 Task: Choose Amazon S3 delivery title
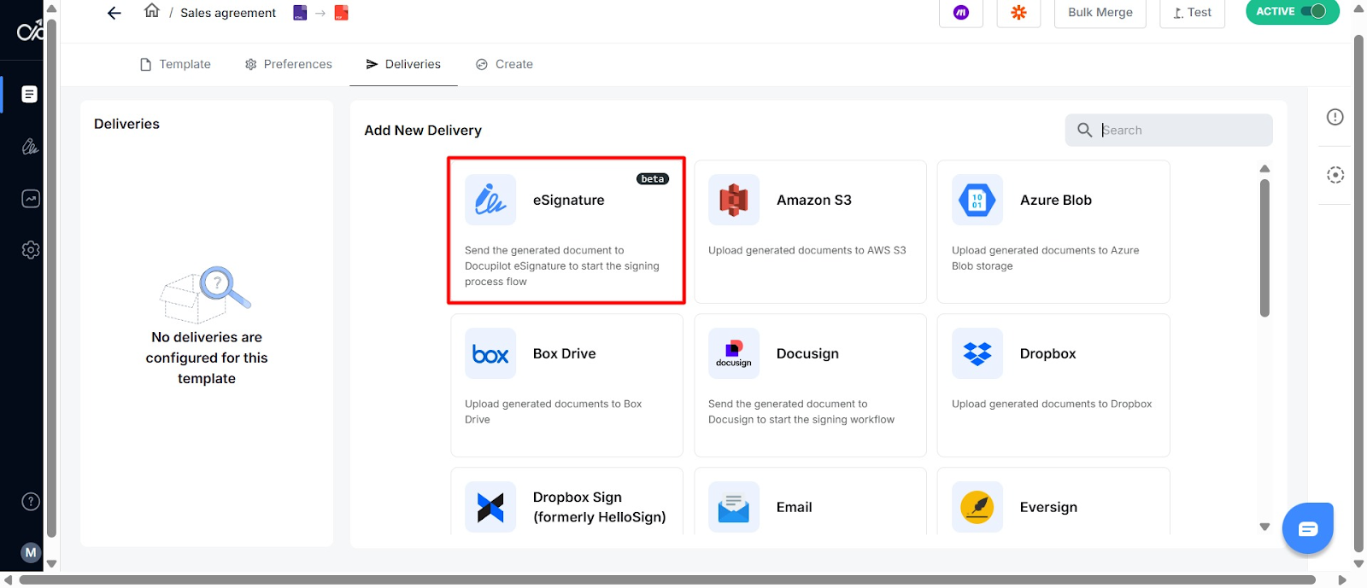pyautogui.click(x=814, y=200)
